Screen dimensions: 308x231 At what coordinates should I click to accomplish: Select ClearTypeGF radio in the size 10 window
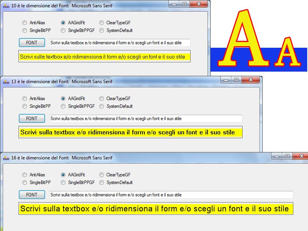pyautogui.click(x=115, y=23)
